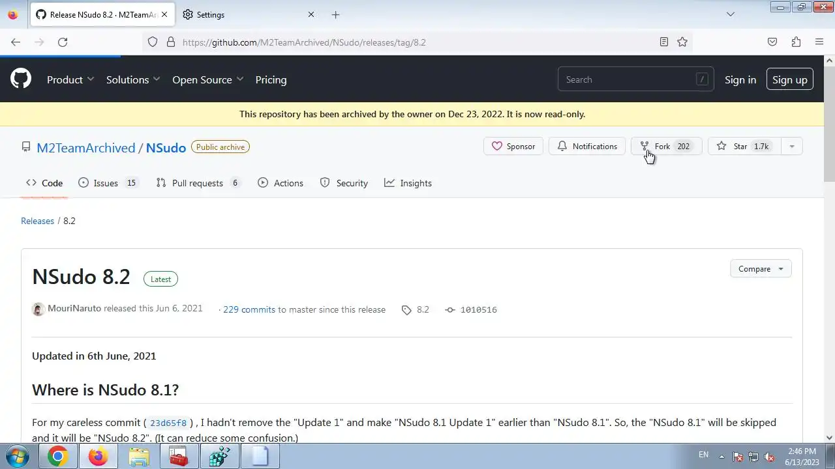Switch to the Code tab

44,183
